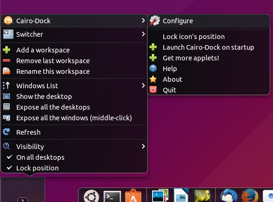Viewport: 273px width, 202px height.
Task: Choose Show the desktop
Action: (x=74, y=97)
